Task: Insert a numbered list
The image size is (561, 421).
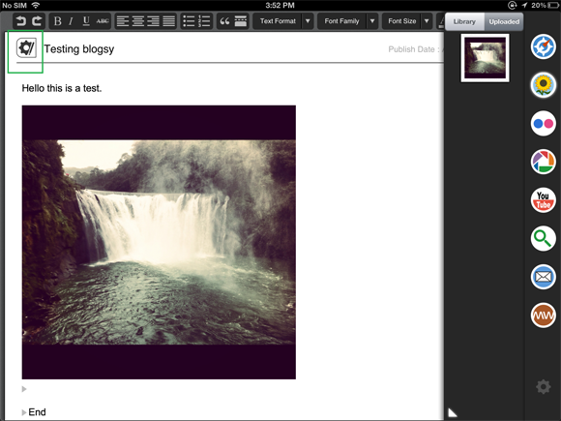Action: pos(204,21)
